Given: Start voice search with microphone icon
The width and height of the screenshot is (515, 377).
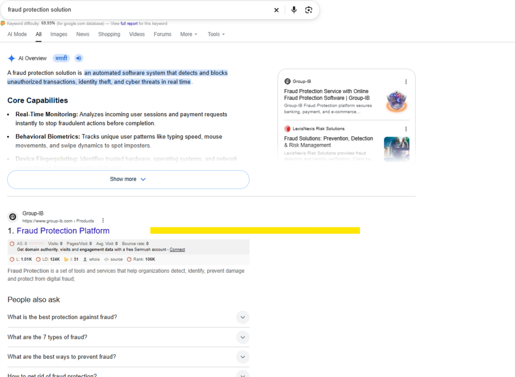Looking at the screenshot, I should pyautogui.click(x=294, y=10).
